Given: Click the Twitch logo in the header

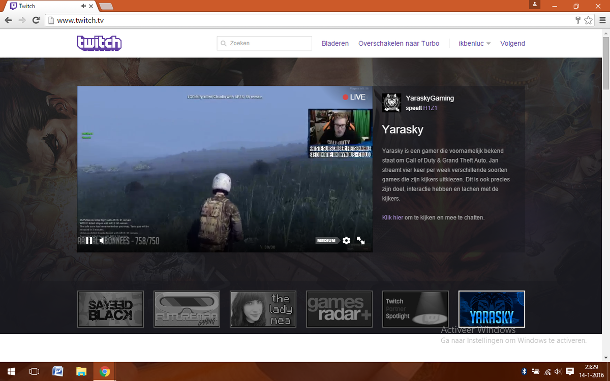Looking at the screenshot, I should tap(99, 43).
